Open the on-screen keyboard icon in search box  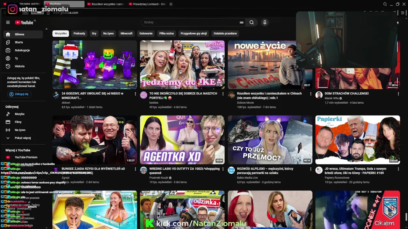(242, 23)
